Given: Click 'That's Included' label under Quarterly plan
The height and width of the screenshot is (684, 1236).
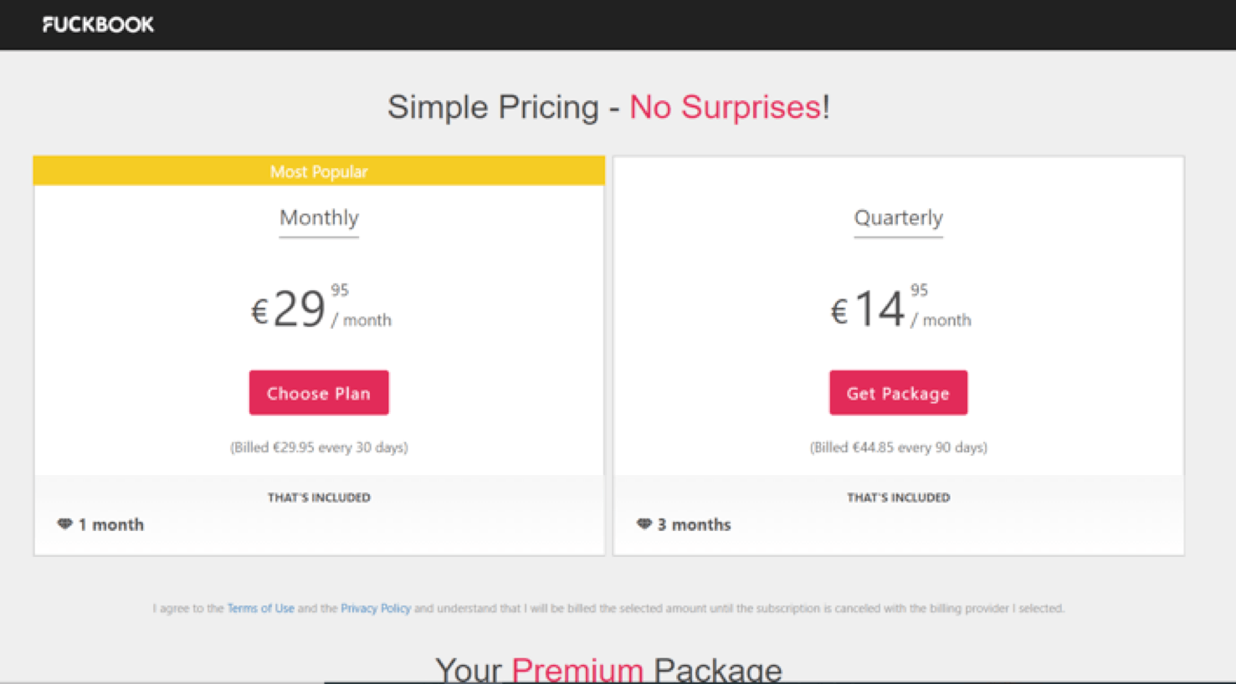Looking at the screenshot, I should click(x=898, y=498).
